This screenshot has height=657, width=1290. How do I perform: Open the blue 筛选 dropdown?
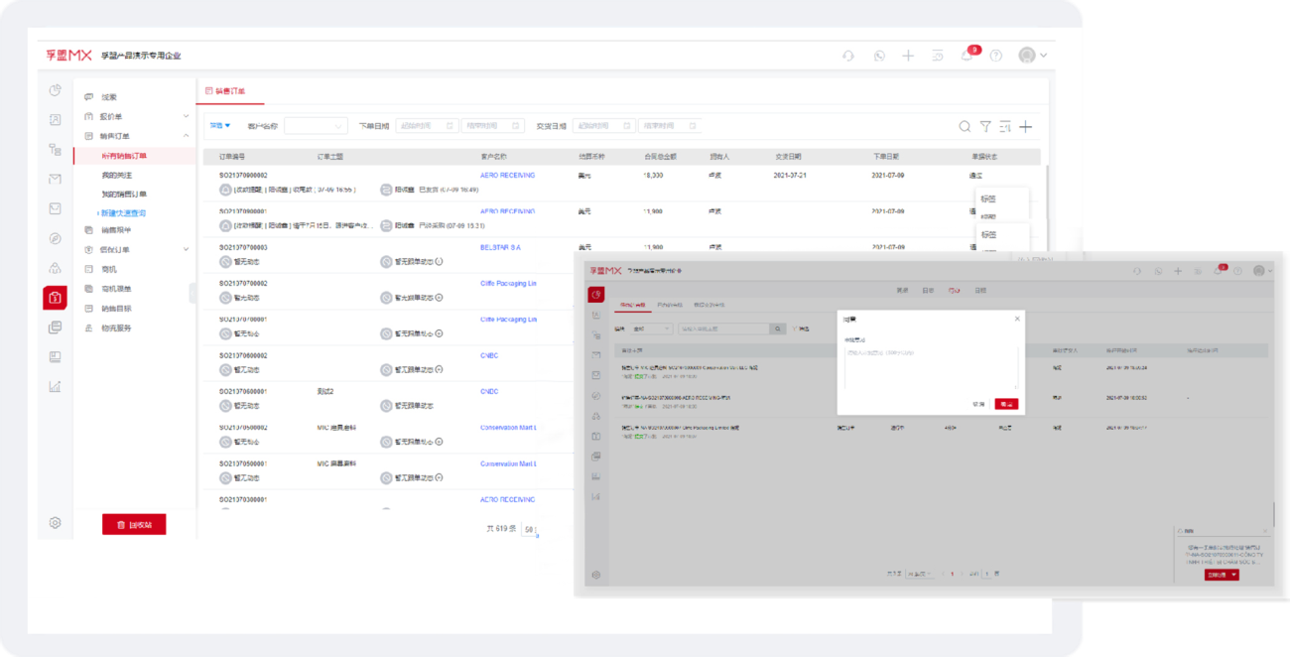(x=219, y=126)
